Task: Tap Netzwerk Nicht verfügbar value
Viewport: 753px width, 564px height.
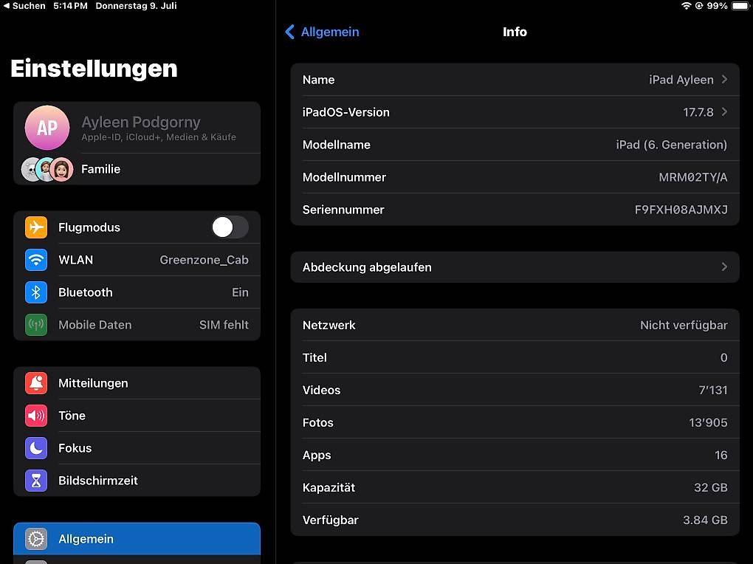Action: [x=684, y=326]
